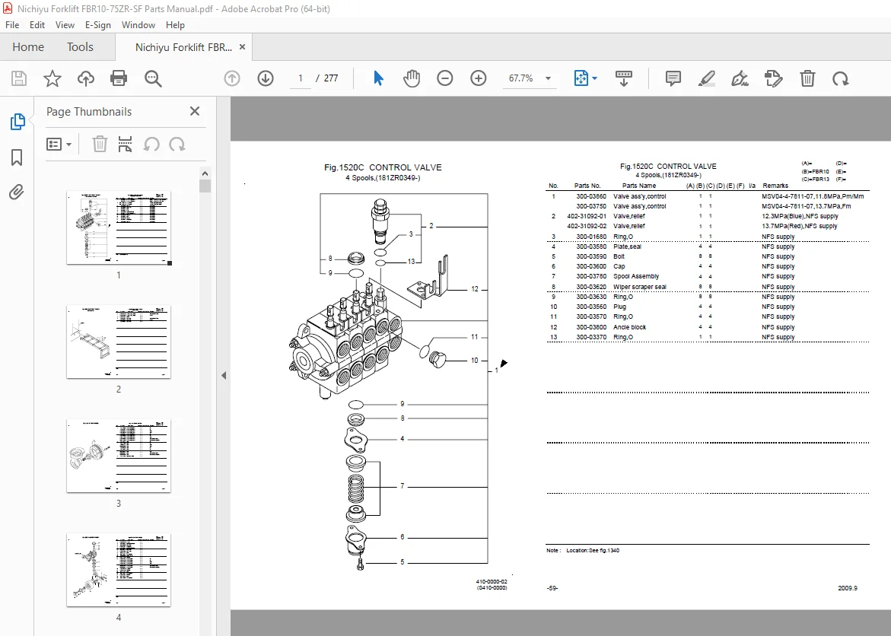Open the Edit menu
The image size is (891, 636).
click(x=37, y=25)
